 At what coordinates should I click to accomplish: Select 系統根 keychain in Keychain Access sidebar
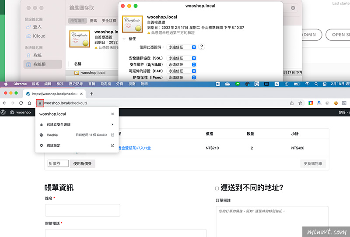[x=42, y=64]
